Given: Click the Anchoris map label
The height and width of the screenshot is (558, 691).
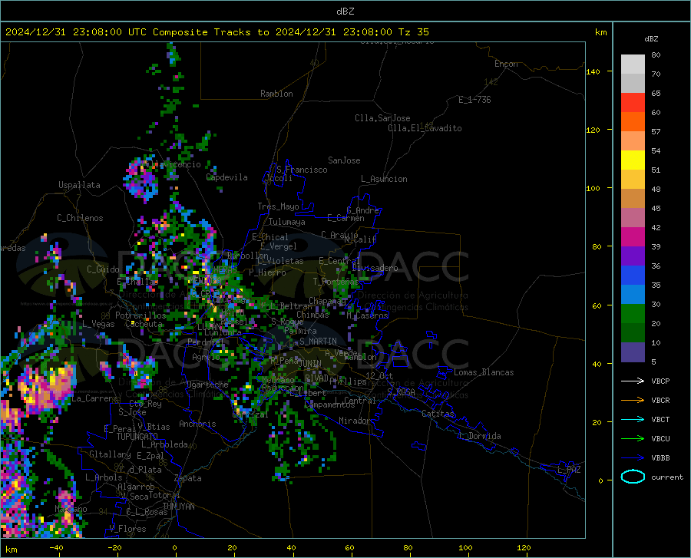Looking at the screenshot, I should [x=197, y=424].
